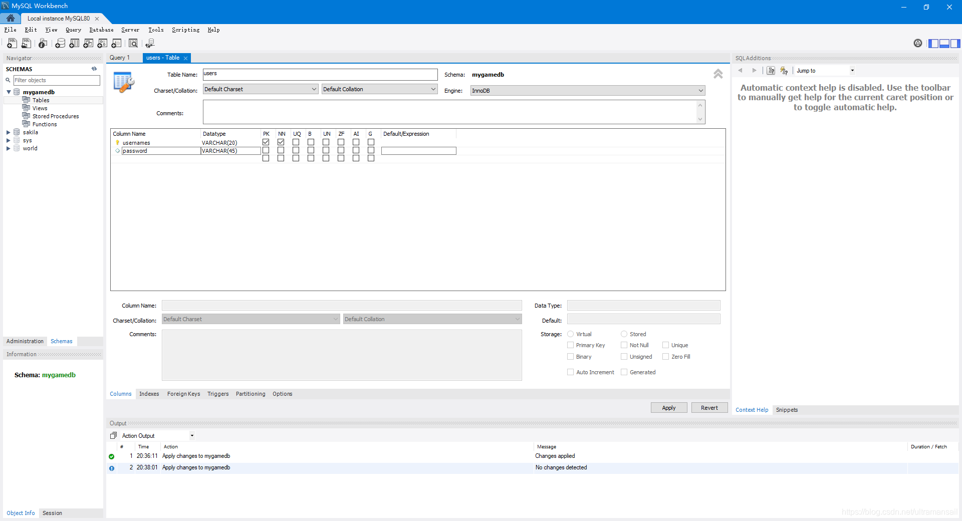962x521 pixels.
Task: Open Workbench preferences gear icon
Action: (918, 43)
